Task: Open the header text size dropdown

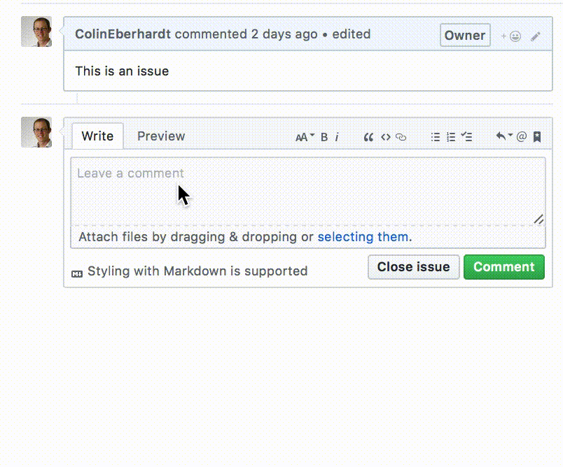Action: tap(305, 137)
